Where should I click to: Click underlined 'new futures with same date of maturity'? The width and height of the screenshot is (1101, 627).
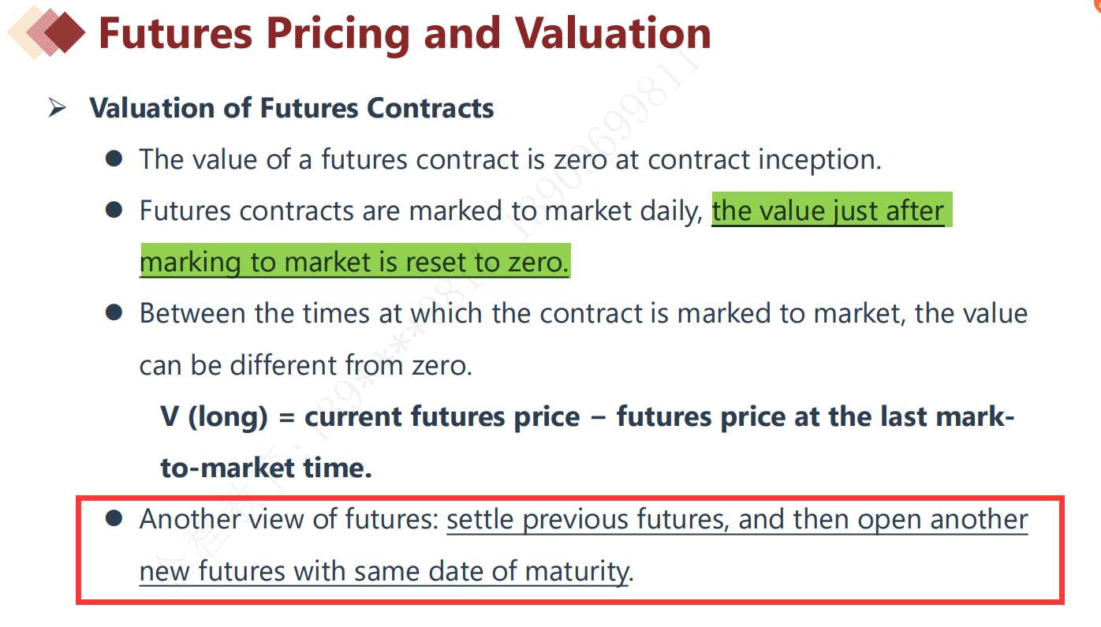pos(384,570)
